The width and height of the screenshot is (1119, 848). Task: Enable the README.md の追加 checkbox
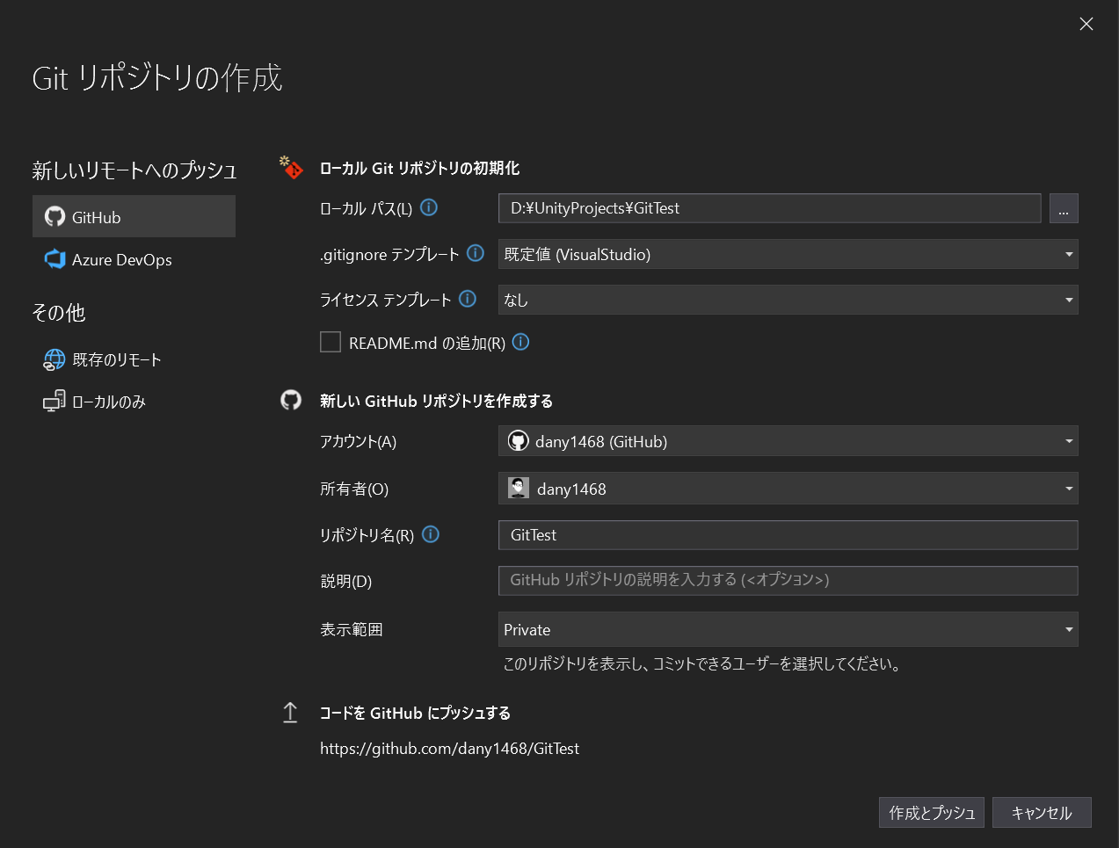pyautogui.click(x=331, y=342)
